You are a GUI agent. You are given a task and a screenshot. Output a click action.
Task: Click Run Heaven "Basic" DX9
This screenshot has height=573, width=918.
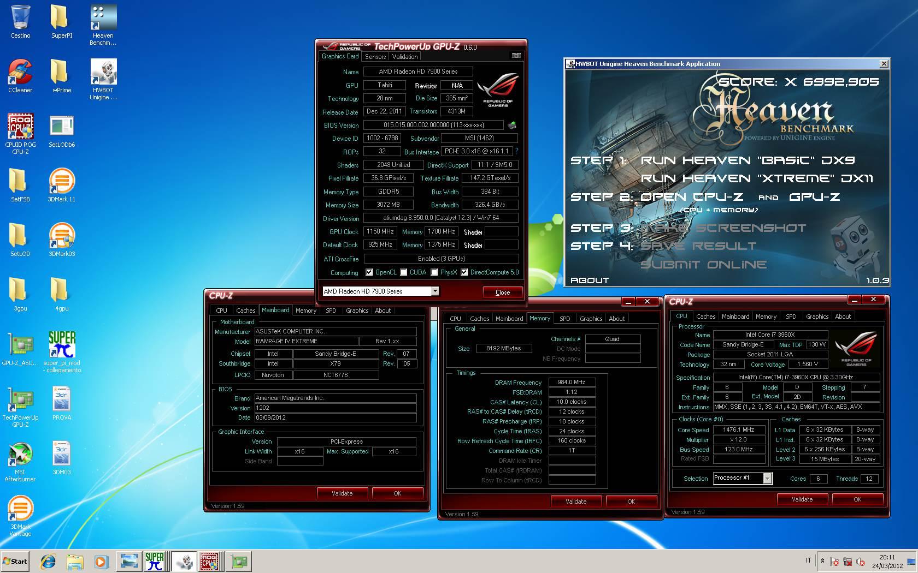coord(748,160)
